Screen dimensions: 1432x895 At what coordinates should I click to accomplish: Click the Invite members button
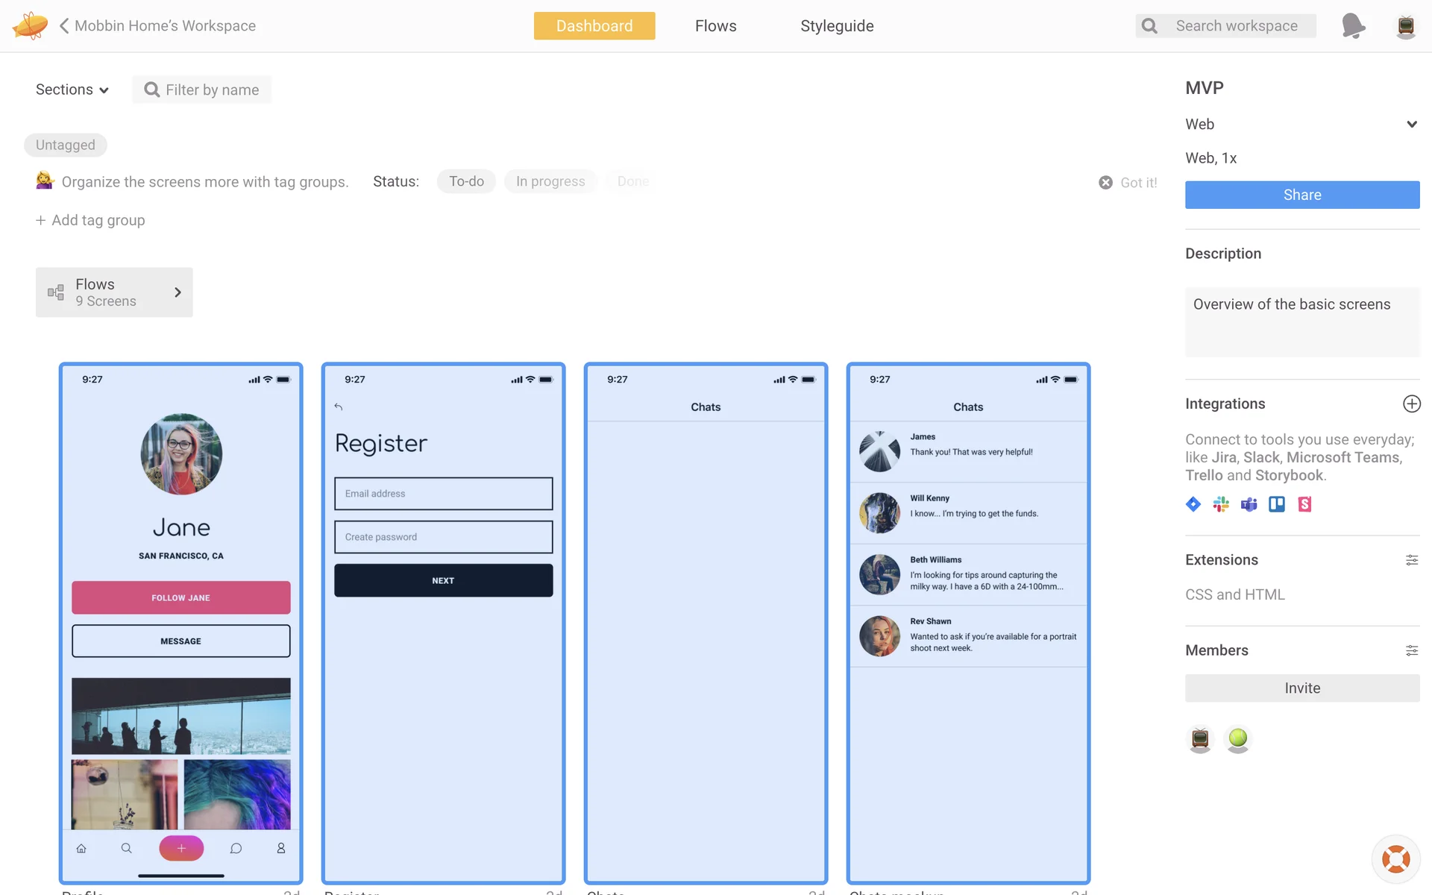coord(1301,688)
